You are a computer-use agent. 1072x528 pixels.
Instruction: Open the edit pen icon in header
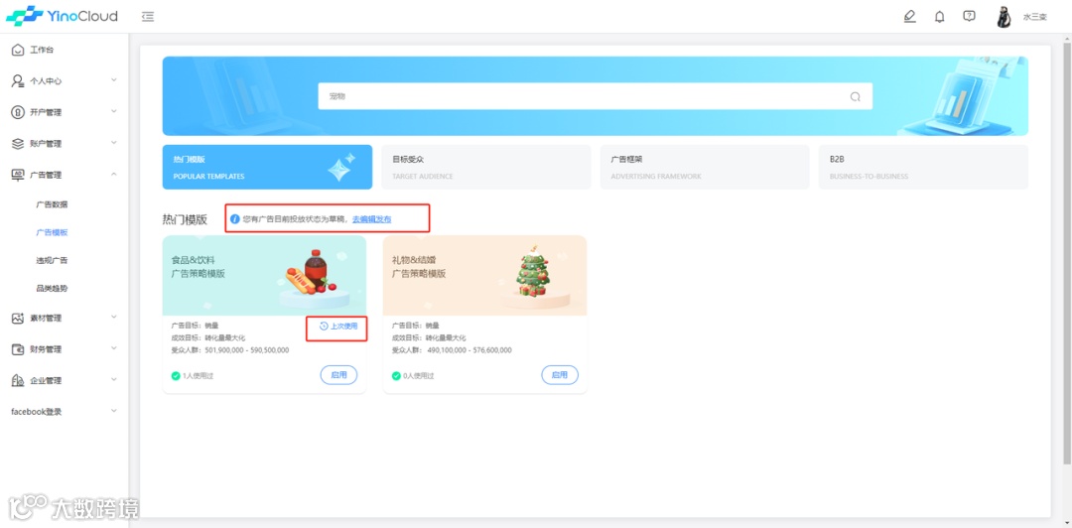coord(909,17)
